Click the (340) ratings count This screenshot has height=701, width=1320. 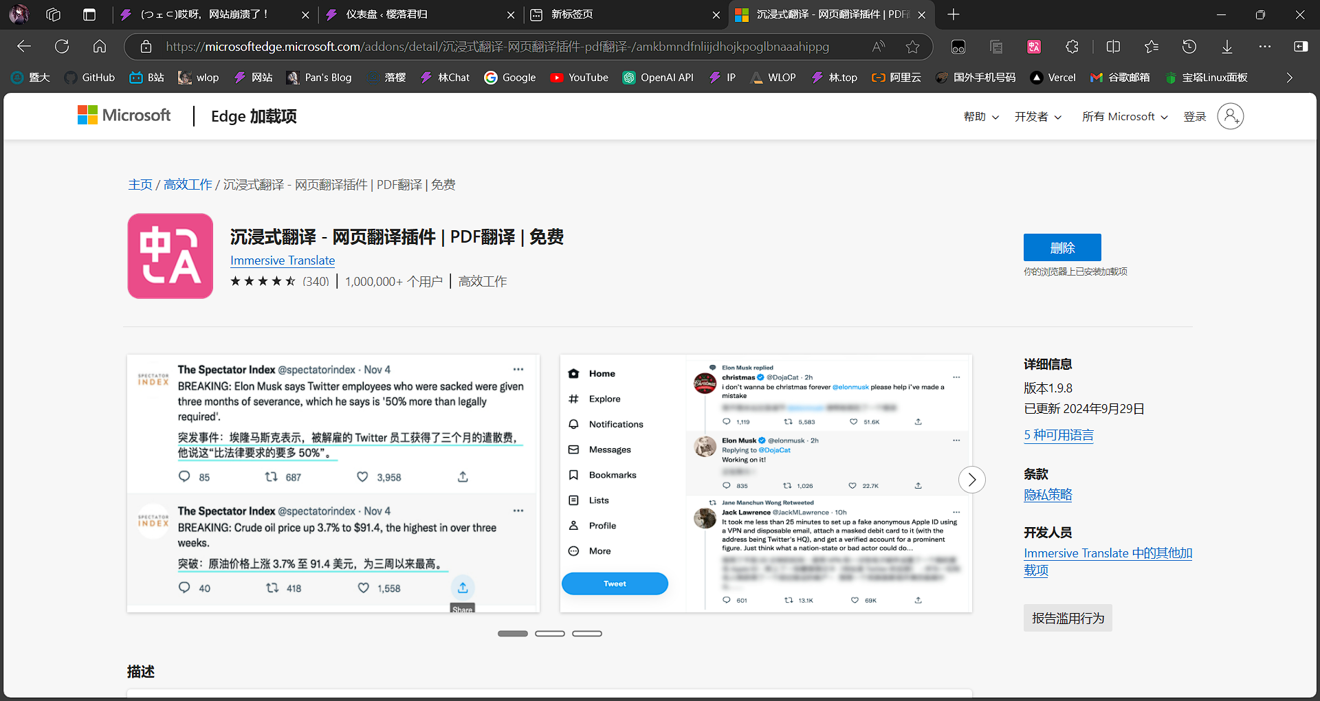(316, 281)
